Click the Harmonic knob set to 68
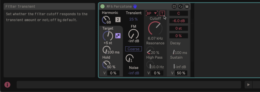This screenshot has width=260, height=92. (x=106, y=20)
